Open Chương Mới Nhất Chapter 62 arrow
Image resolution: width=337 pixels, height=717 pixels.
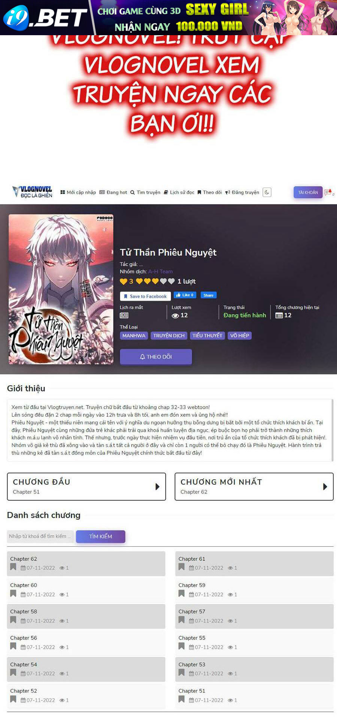[x=325, y=486]
